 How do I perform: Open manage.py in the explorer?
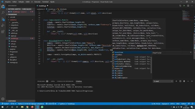coord(14,62)
